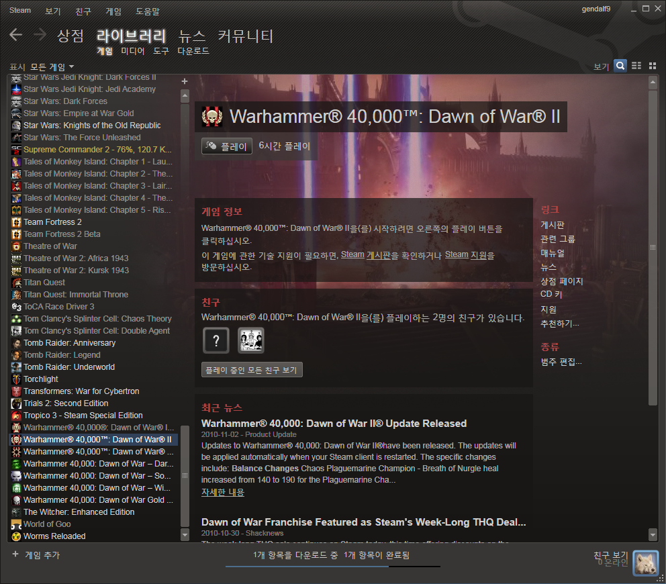Click the ToCA Race Driver 3 icon
The image size is (666, 584).
click(16, 307)
